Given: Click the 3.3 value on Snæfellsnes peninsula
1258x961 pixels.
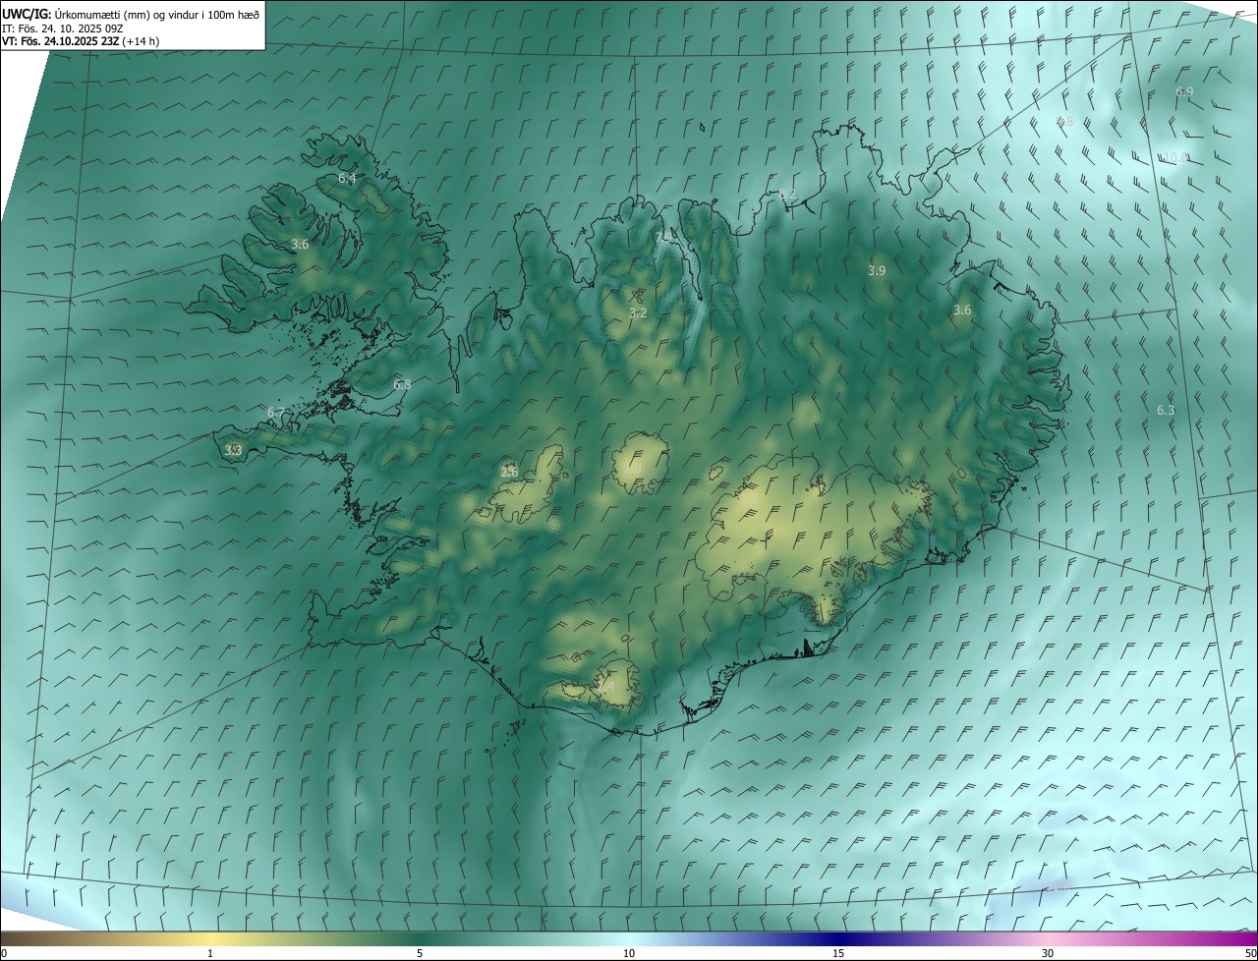Looking at the screenshot, I should coord(233,450).
